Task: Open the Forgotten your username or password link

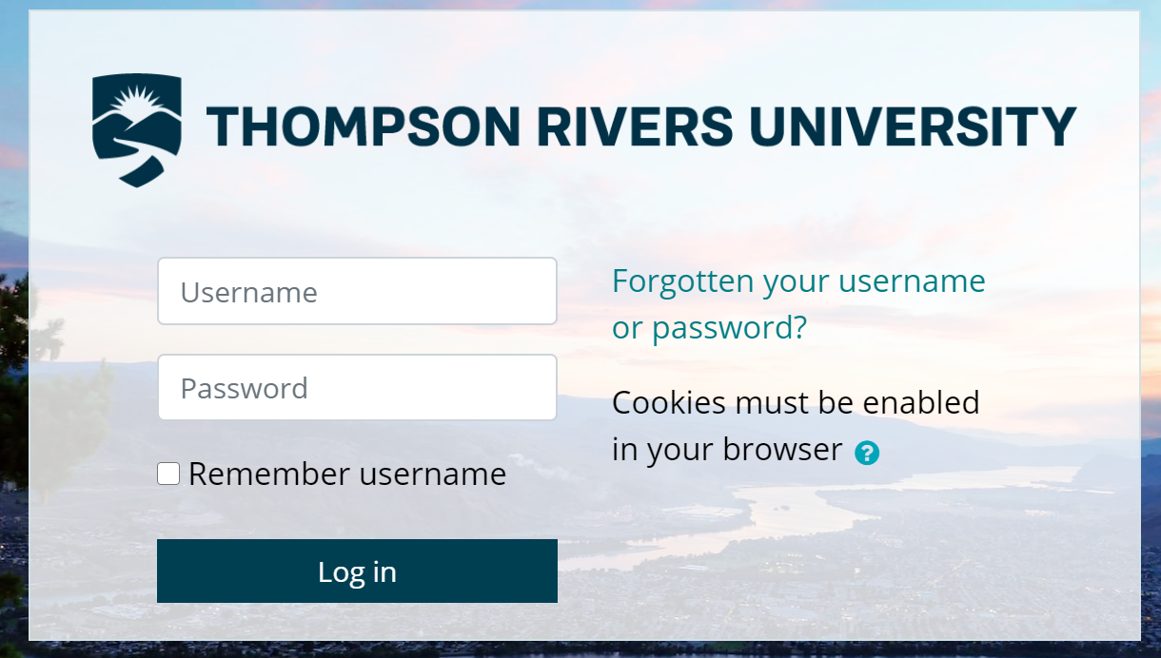Action: click(x=799, y=304)
